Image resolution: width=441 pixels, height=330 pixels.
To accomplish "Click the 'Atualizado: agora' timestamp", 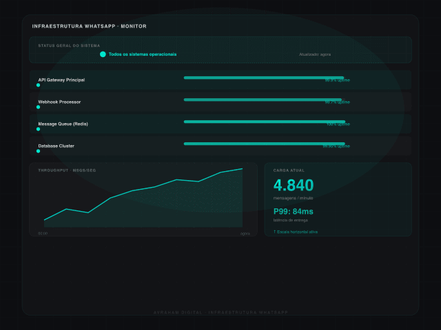I will point(315,54).
